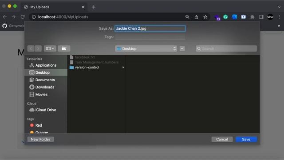This screenshot has height=160, width=284.
Task: Edit the Save As filename field
Action: (x=150, y=28)
